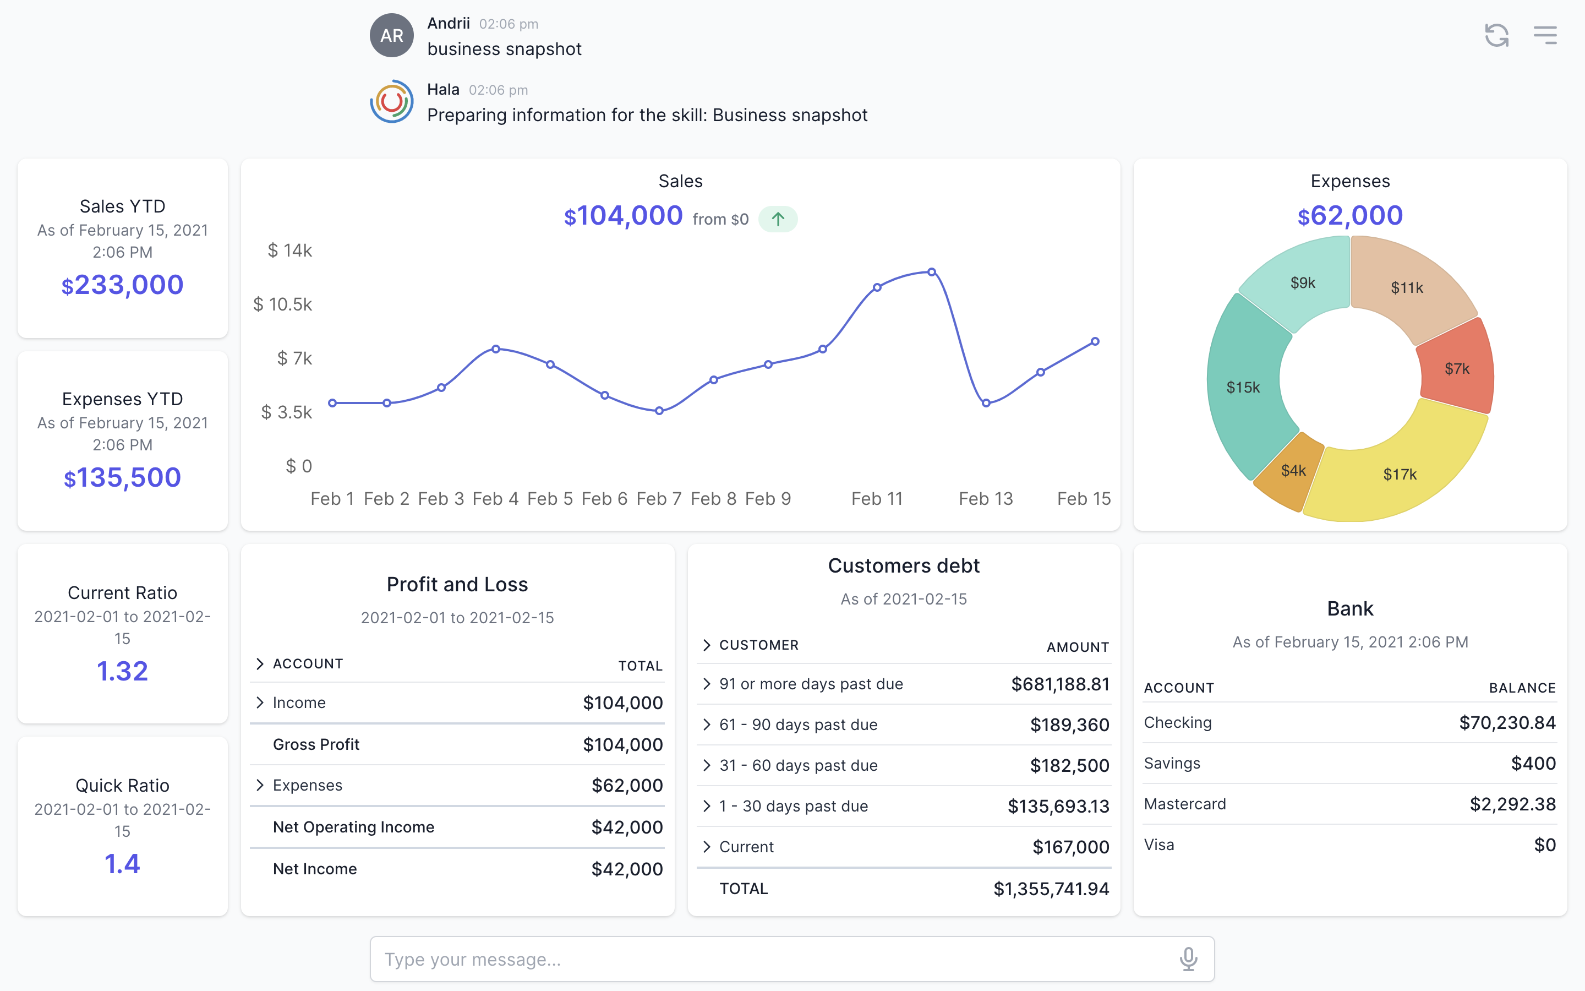Click the TOTAL $1,355,741.94 amount
This screenshot has width=1585, height=991.
point(1051,889)
